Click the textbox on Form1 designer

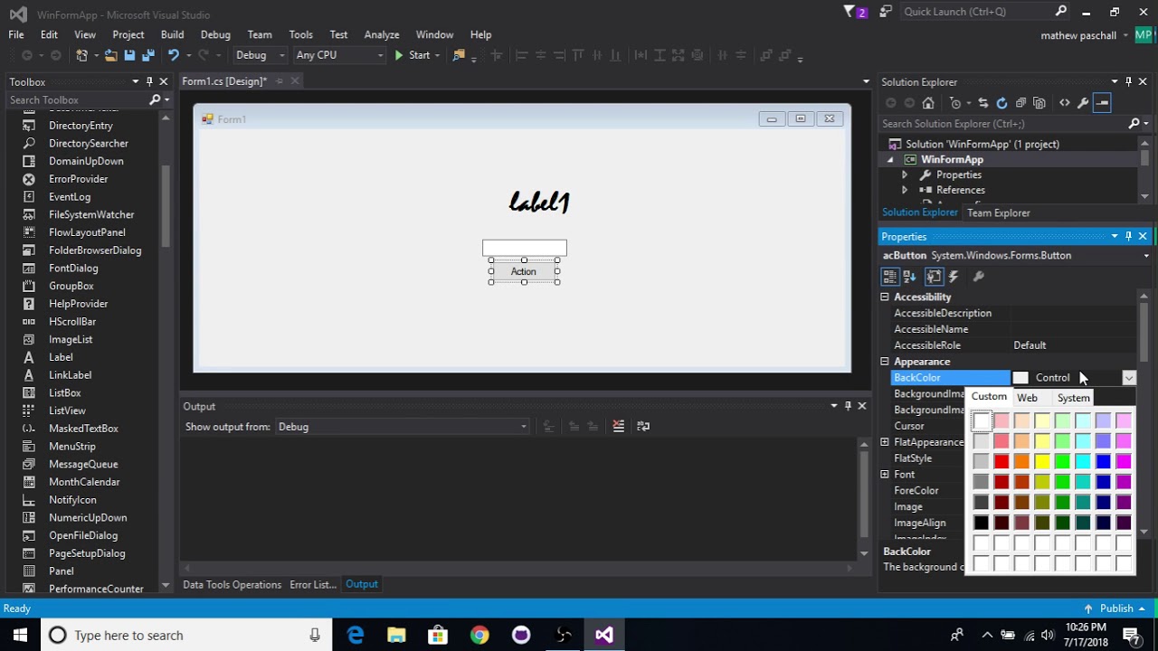[525, 248]
